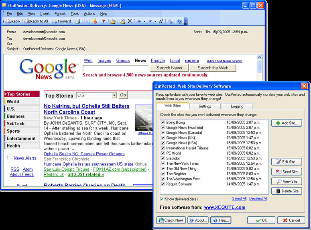Click the Print icon in toolbar

click(x=78, y=21)
